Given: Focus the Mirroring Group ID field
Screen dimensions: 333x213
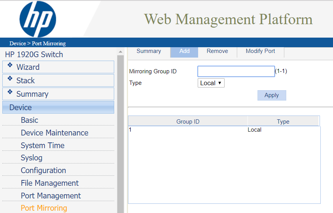Looking at the screenshot, I should pyautogui.click(x=236, y=71).
